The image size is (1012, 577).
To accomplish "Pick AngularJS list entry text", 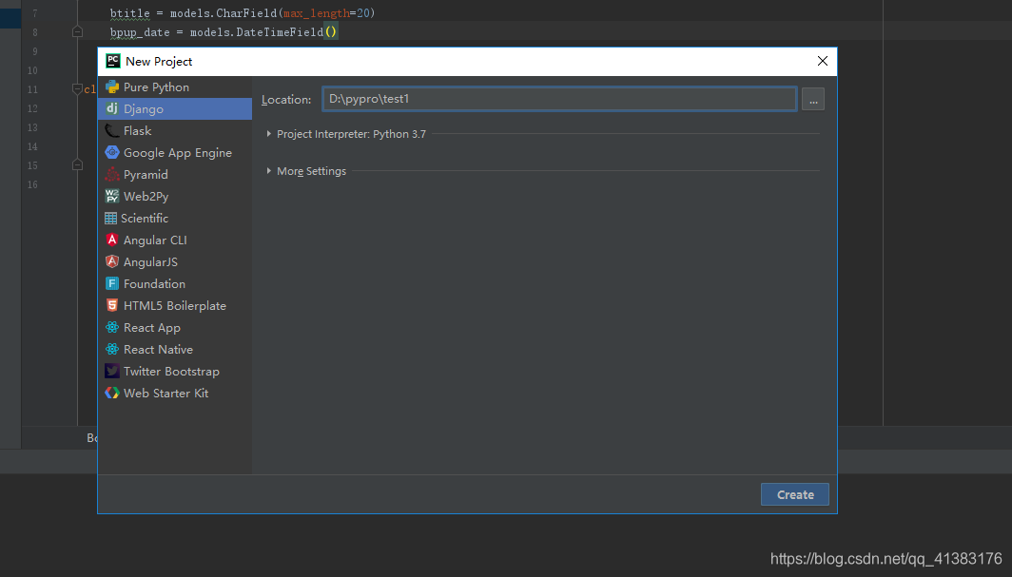I will click(x=150, y=261).
